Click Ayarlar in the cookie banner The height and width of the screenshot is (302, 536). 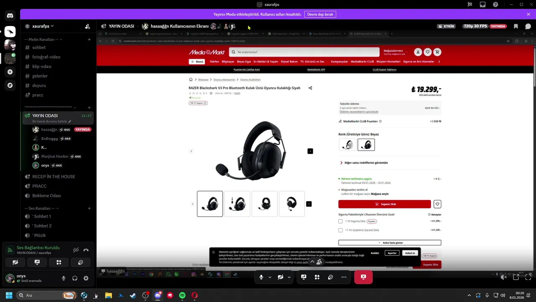392,253
